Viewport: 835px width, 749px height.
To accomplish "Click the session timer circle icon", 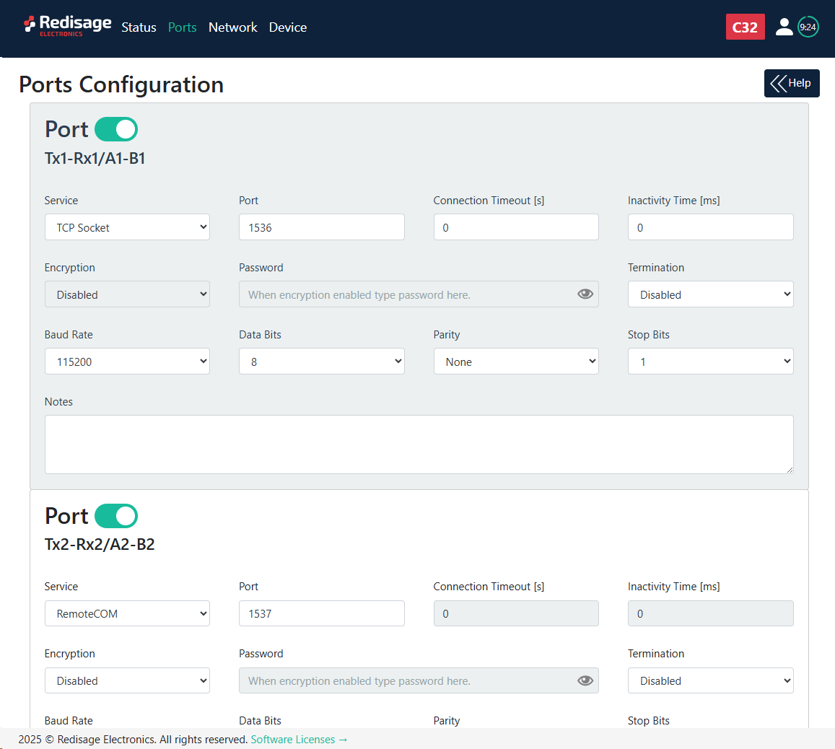I will point(808,27).
